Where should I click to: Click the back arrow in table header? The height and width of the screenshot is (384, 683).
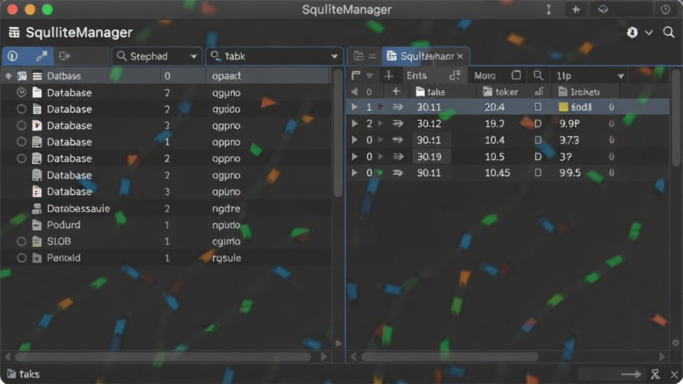click(x=354, y=92)
